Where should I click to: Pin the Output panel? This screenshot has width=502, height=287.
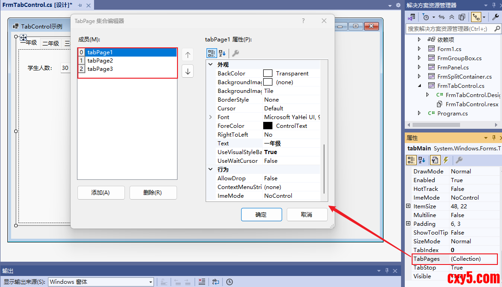387,271
